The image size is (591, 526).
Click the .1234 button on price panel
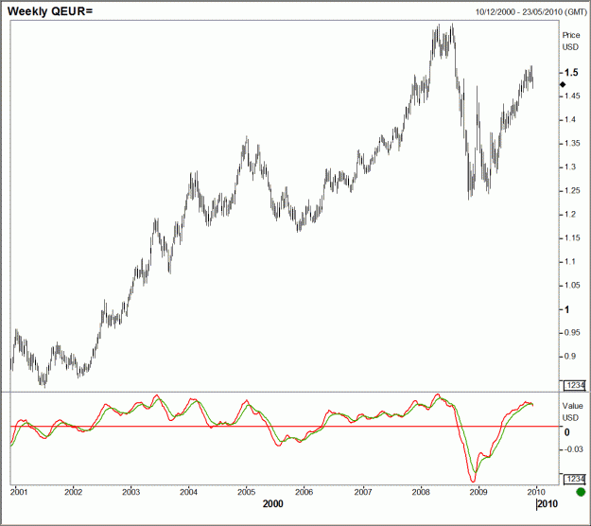click(x=575, y=385)
